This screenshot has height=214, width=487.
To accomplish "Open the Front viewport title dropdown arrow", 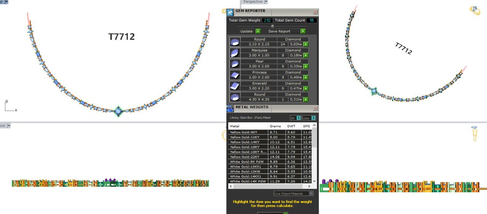I will coord(9,125).
